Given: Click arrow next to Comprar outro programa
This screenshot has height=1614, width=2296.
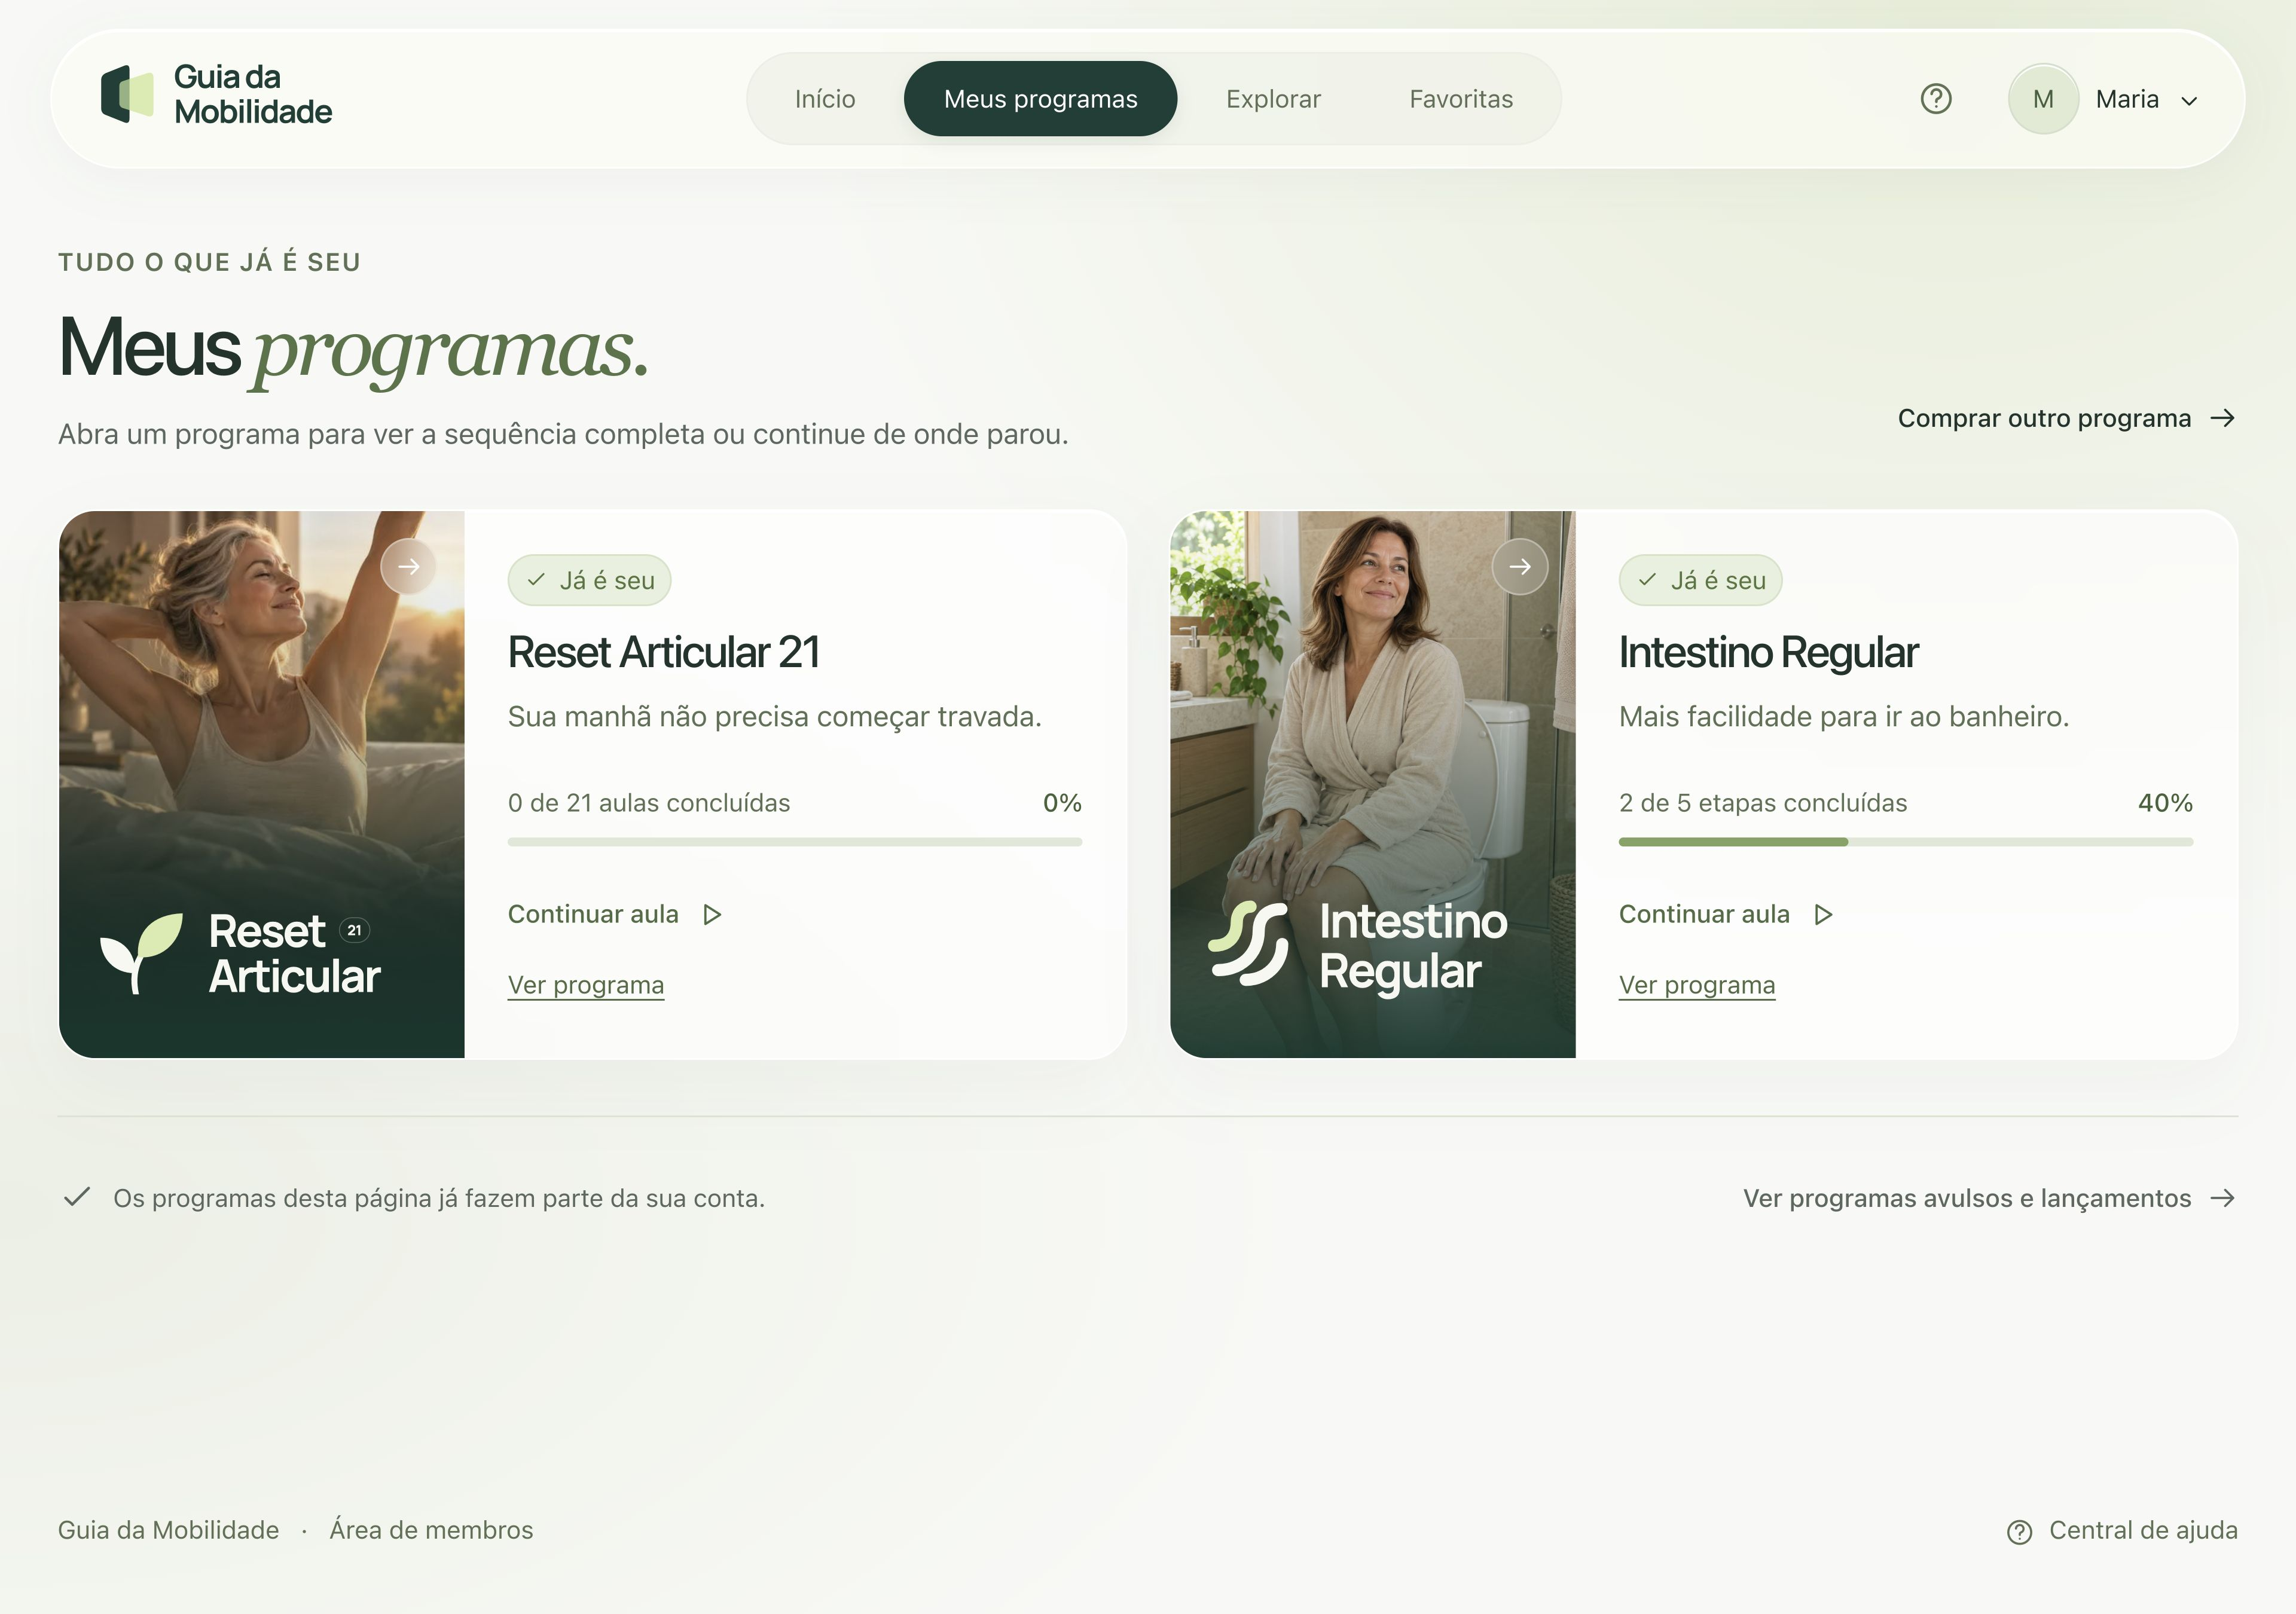Looking at the screenshot, I should 2222,418.
